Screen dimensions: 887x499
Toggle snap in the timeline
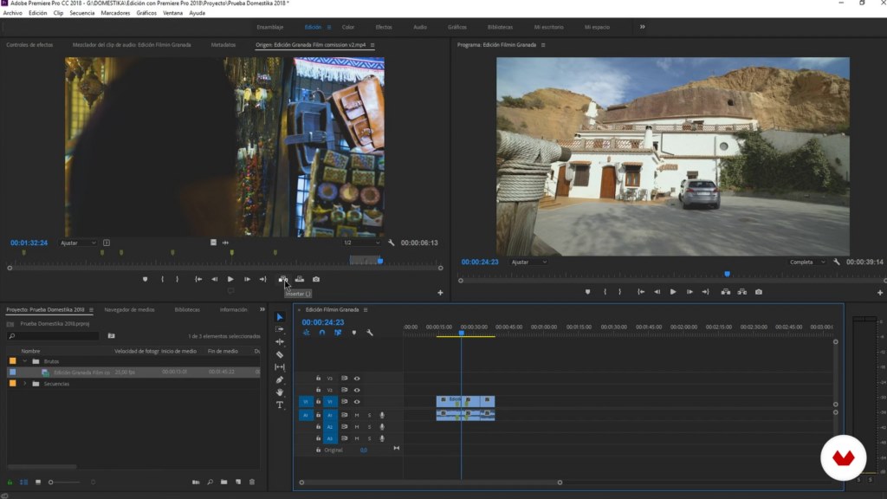322,333
